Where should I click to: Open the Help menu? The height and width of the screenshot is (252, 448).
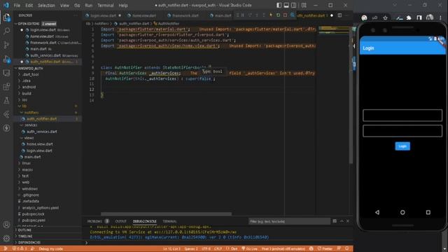123,5
